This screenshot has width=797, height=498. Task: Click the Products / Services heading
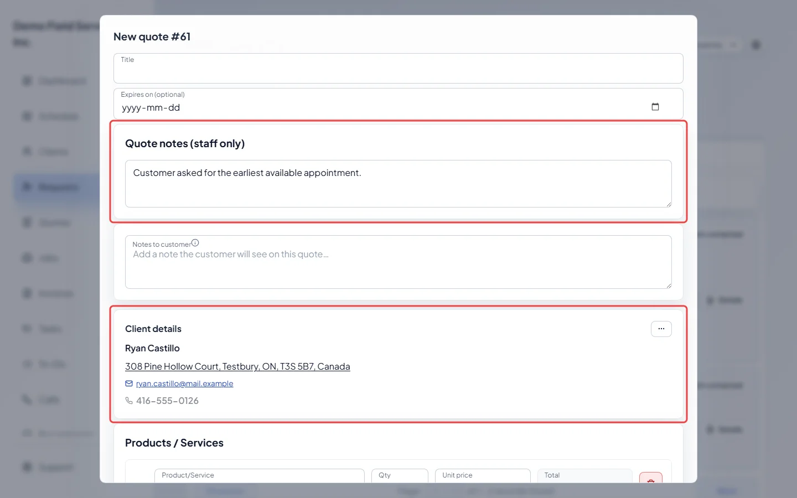click(174, 443)
